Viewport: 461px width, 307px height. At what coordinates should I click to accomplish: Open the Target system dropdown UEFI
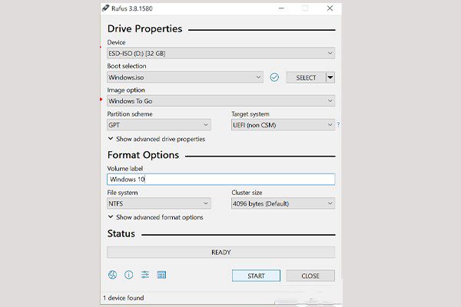point(283,125)
